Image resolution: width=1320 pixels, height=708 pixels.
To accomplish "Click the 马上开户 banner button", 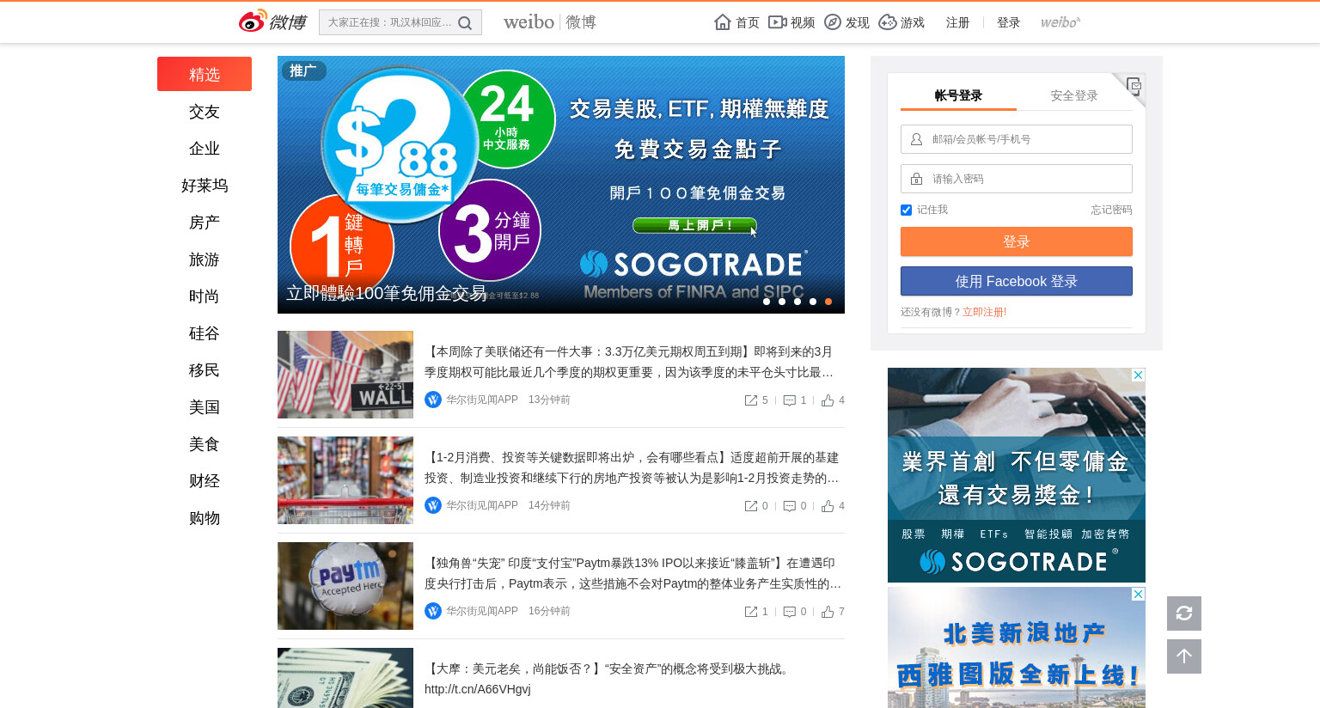I will tap(695, 225).
